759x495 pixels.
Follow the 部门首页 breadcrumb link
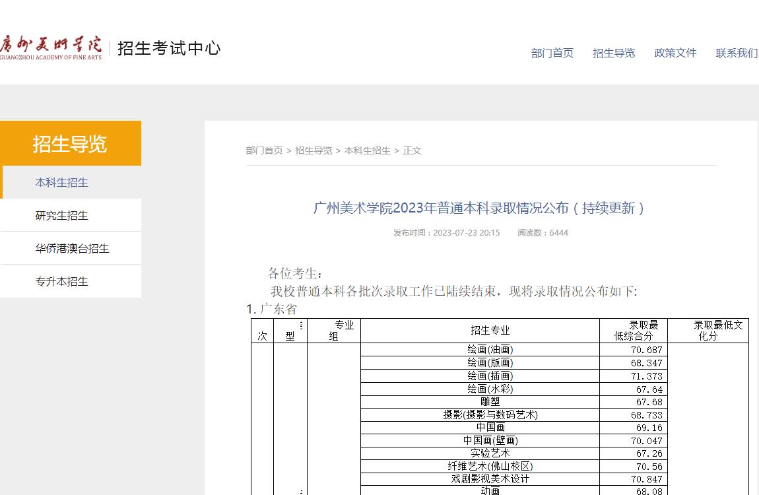tap(264, 150)
